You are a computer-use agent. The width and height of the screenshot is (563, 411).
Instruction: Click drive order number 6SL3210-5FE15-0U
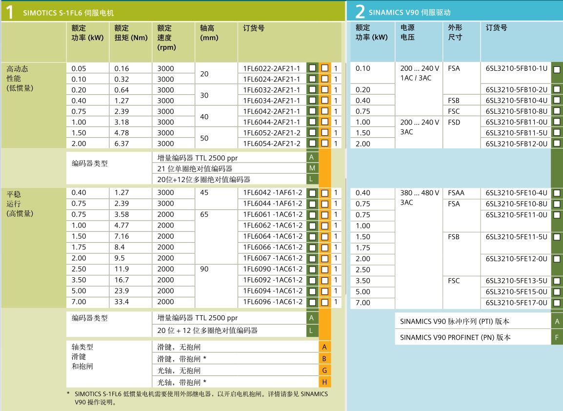tap(516, 292)
